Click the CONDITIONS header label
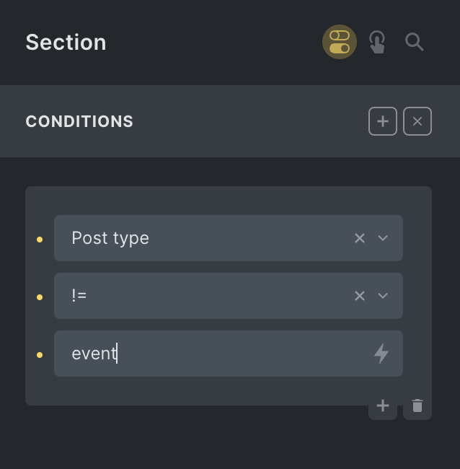460x469 pixels. pos(79,121)
